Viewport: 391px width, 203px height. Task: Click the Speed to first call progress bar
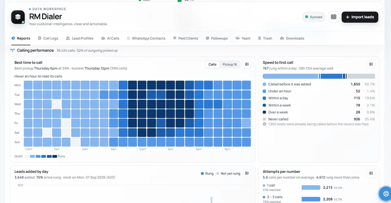click(319, 76)
